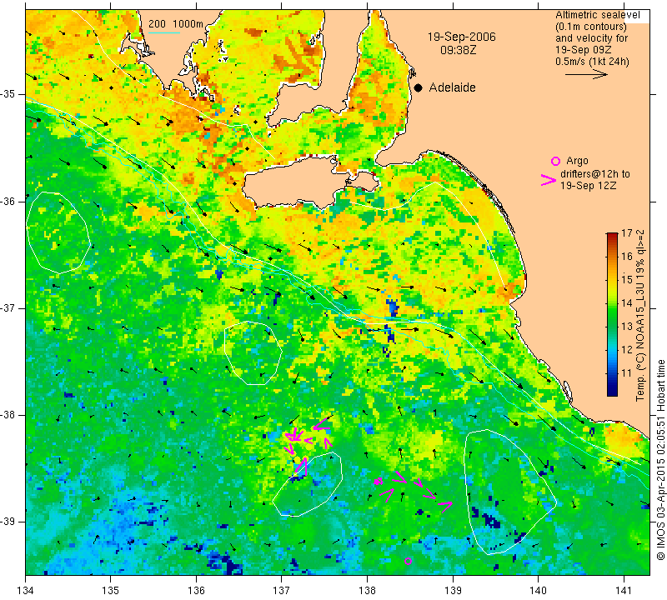Click the temperature color scale bar
667x600 pixels.
(x=612, y=314)
